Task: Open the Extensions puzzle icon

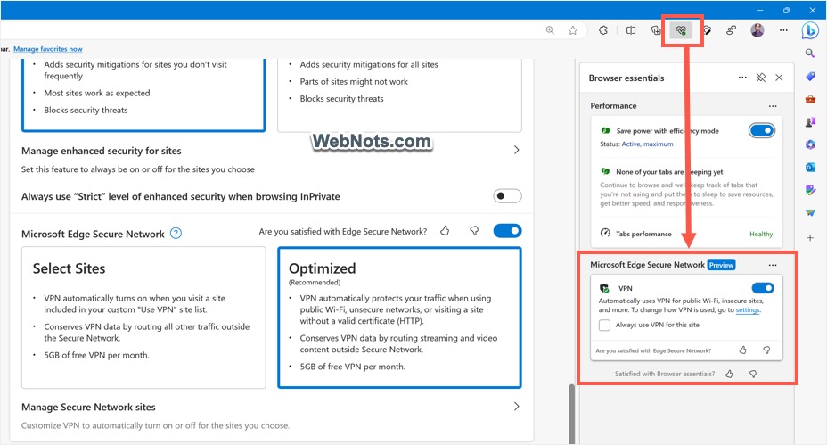Action: [603, 30]
